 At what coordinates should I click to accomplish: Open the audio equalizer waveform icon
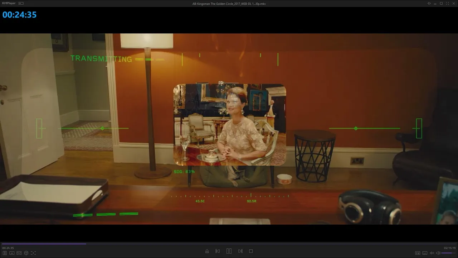point(432,253)
